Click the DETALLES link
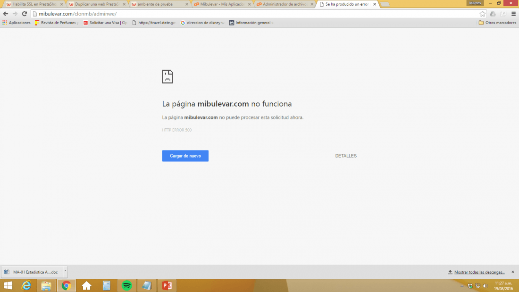This screenshot has height=292, width=519. pos(346,156)
